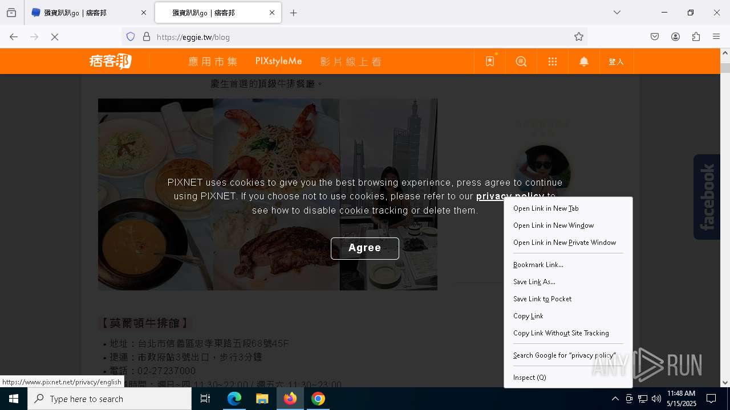Click the scrollbar down arrow
The width and height of the screenshot is (730, 410).
coord(725,383)
